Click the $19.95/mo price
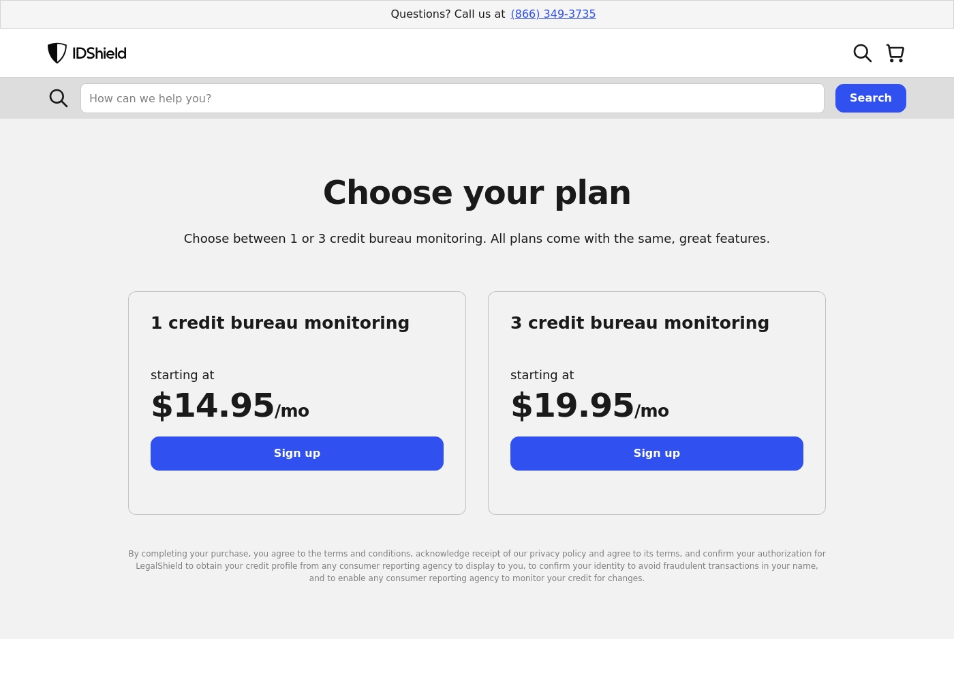 tap(590, 406)
